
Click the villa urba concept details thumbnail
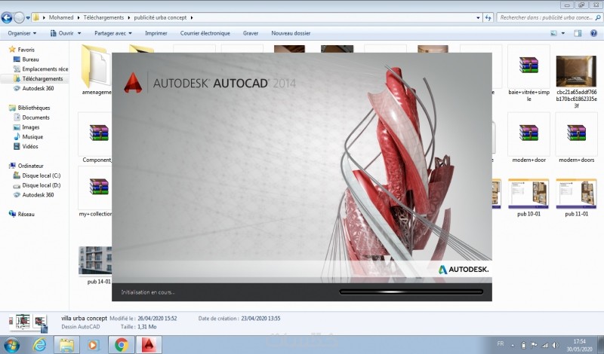click(x=28, y=323)
